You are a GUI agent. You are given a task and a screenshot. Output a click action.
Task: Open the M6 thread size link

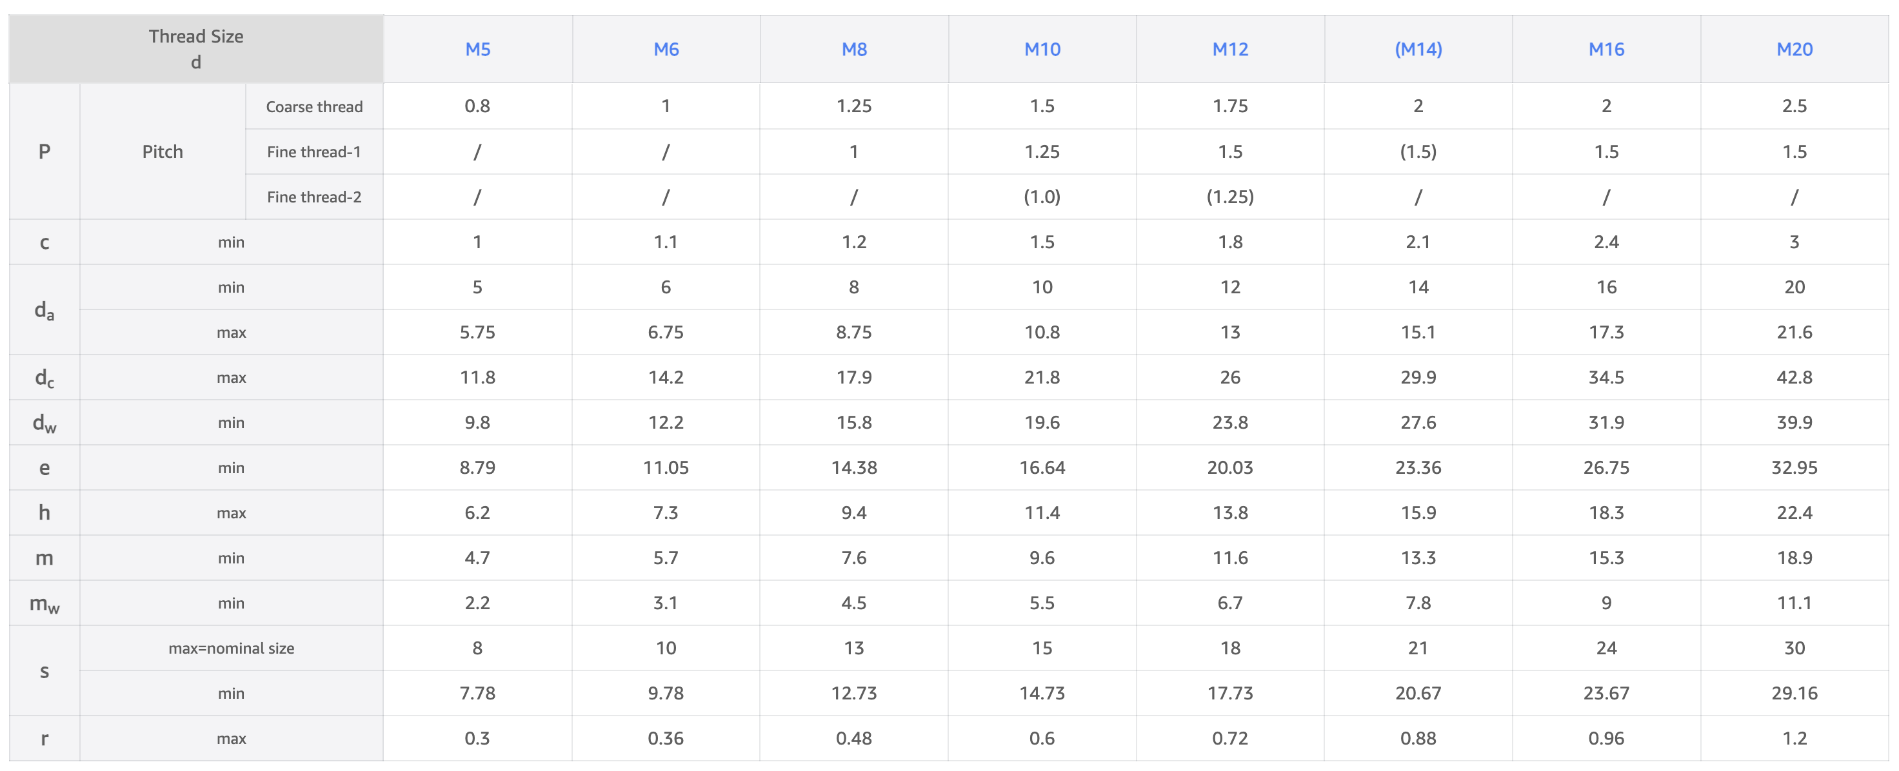(666, 50)
